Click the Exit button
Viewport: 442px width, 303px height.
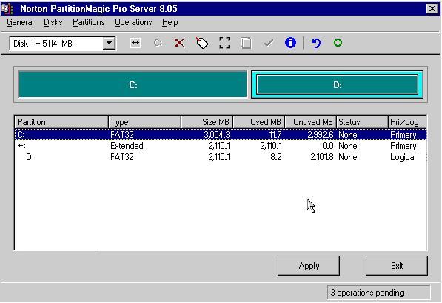click(397, 265)
